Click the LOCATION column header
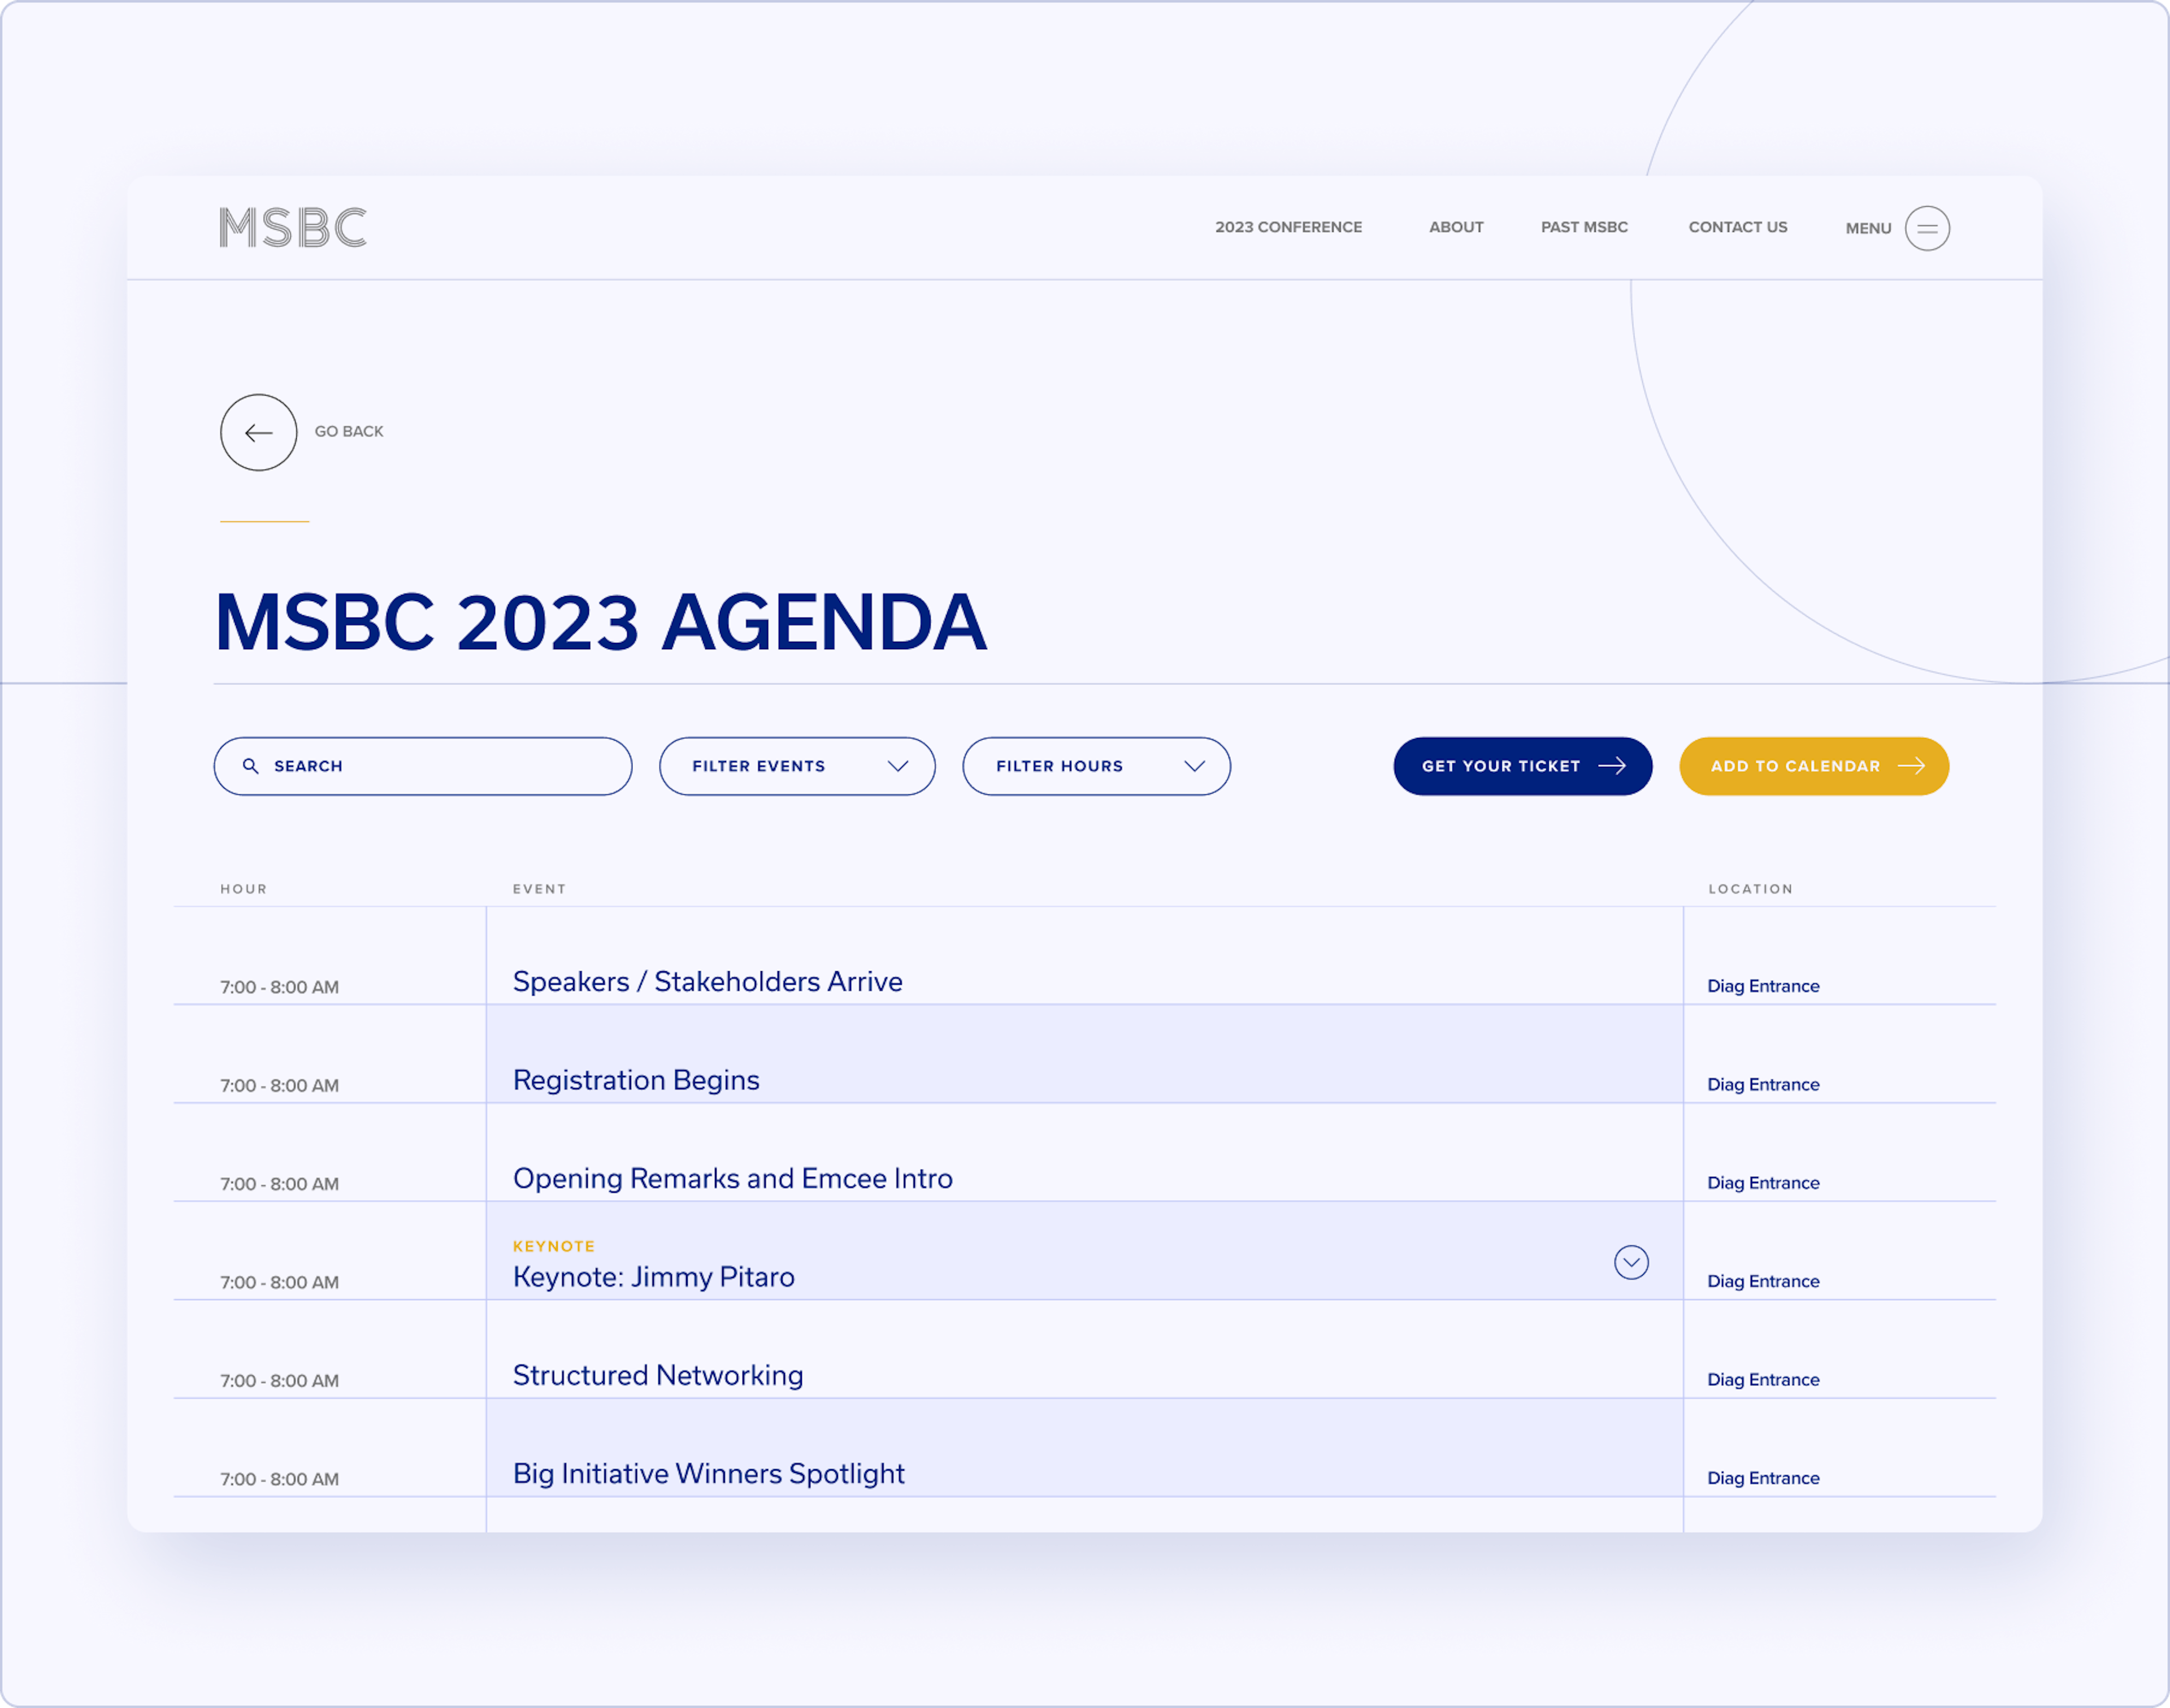The height and width of the screenshot is (1708, 2170). point(1750,889)
